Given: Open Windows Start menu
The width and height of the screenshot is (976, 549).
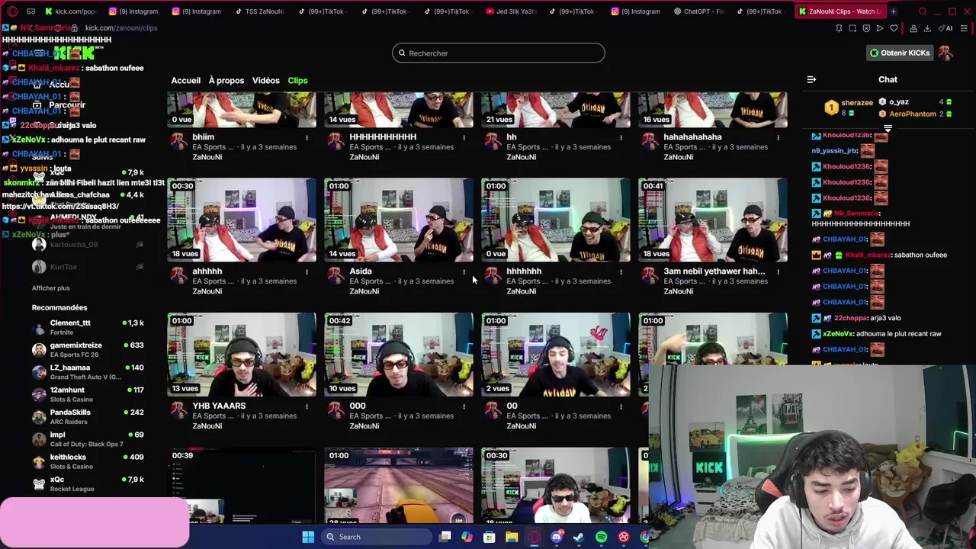Looking at the screenshot, I should (308, 537).
